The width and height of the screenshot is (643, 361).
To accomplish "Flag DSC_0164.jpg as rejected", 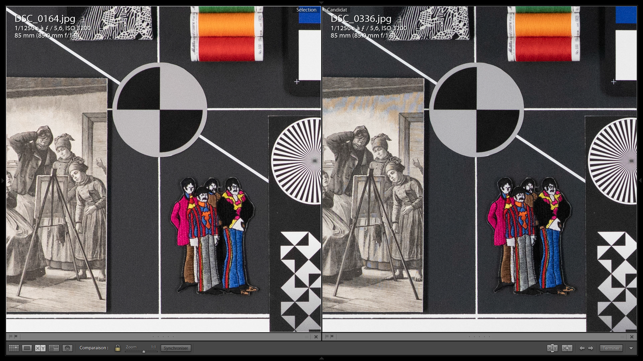I will (16, 336).
